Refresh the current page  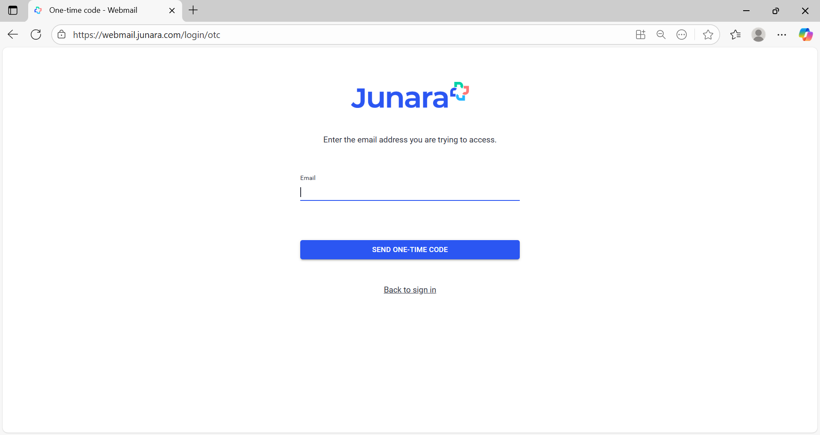(36, 35)
